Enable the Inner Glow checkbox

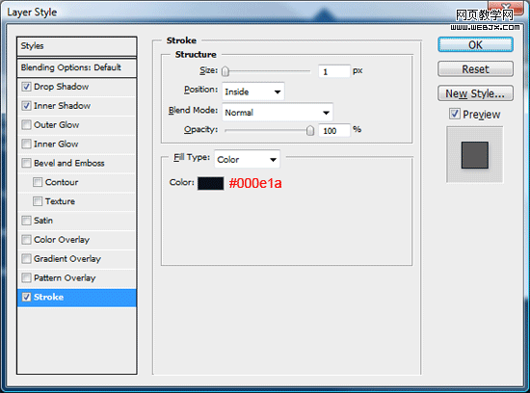tap(26, 144)
